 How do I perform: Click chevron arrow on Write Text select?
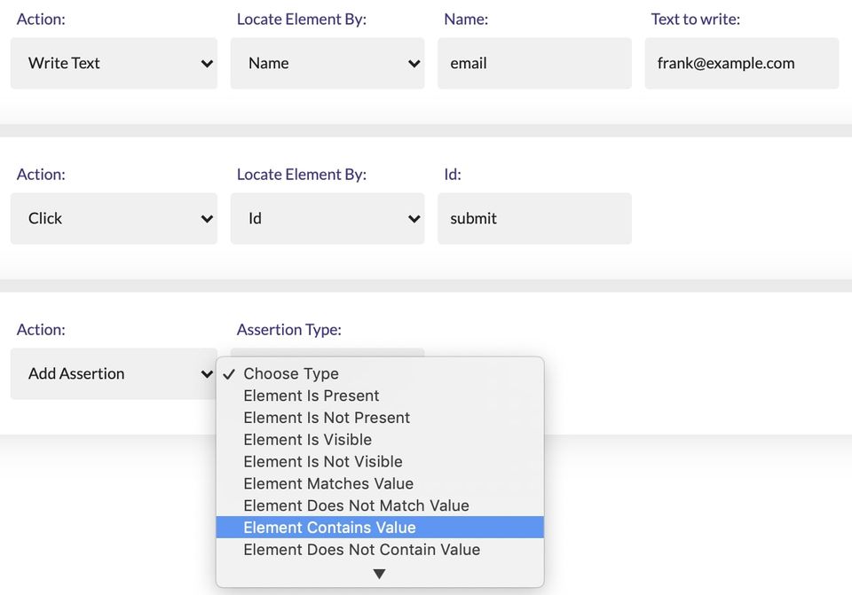(x=207, y=64)
